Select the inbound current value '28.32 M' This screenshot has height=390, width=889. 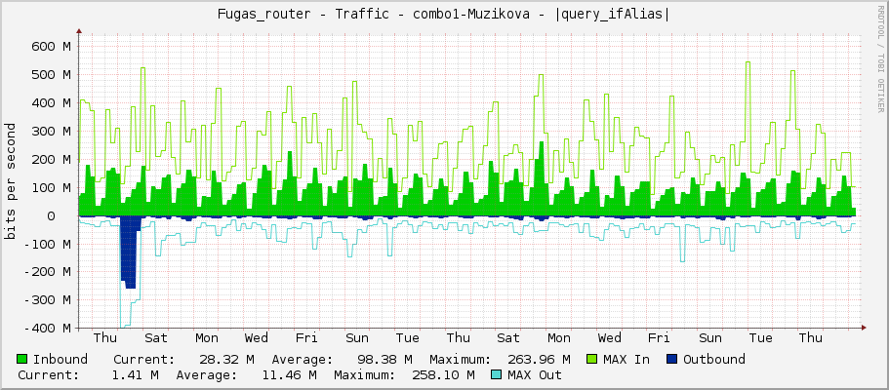226,359
